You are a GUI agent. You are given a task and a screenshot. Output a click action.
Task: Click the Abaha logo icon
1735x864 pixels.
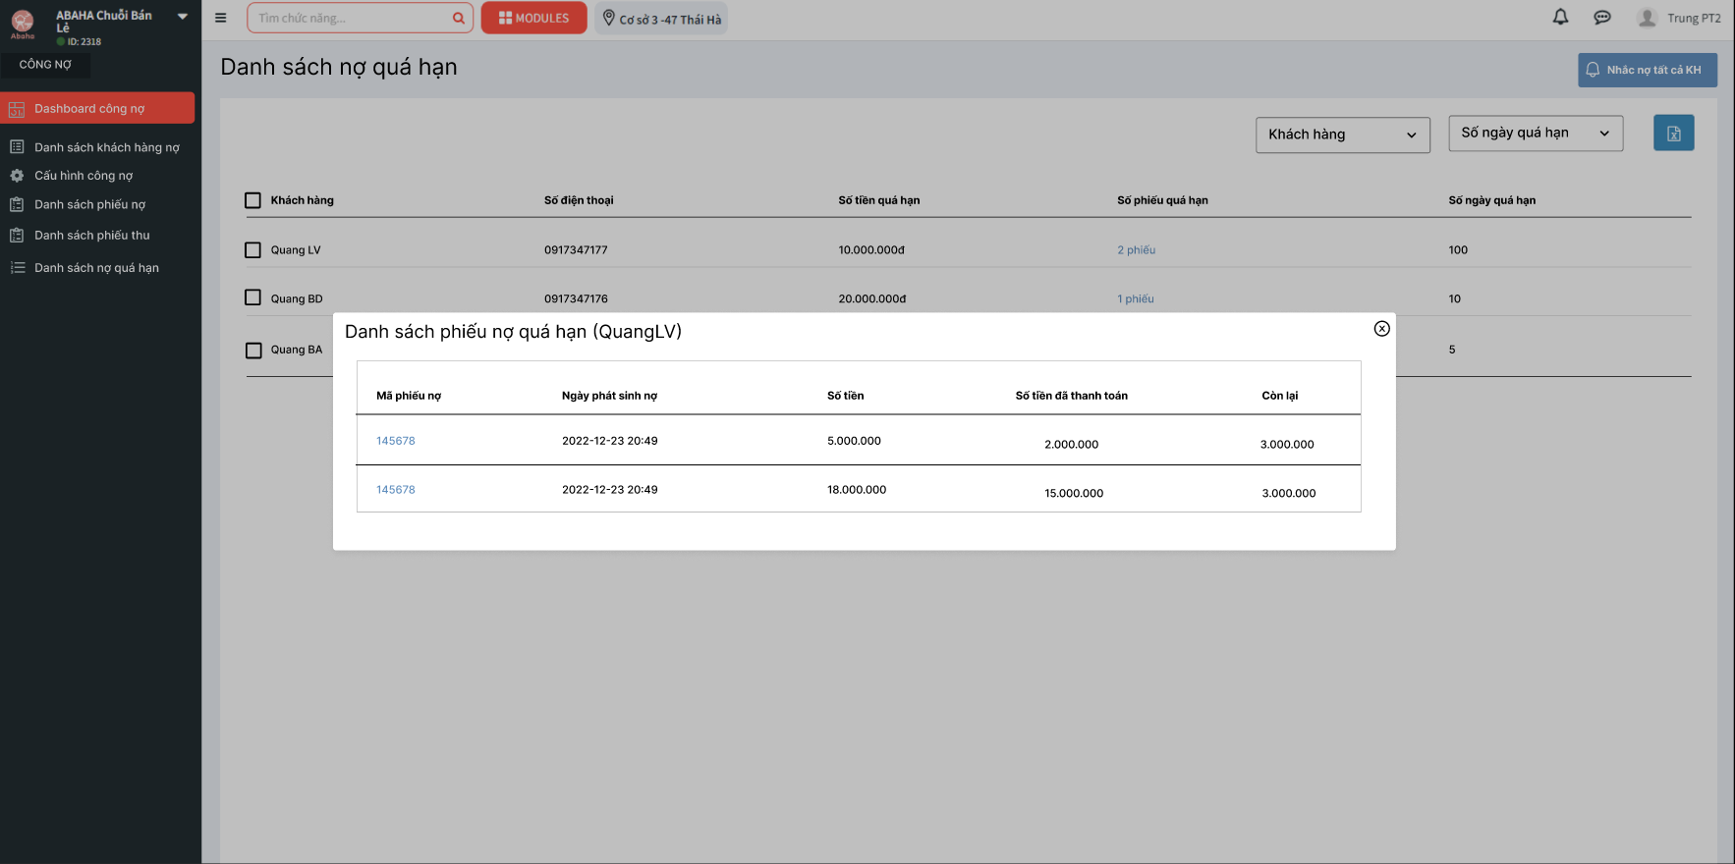click(23, 23)
